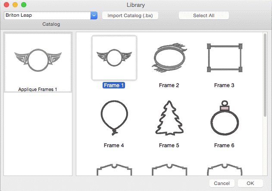Select the swirled oval Frame 2 design

(169, 58)
